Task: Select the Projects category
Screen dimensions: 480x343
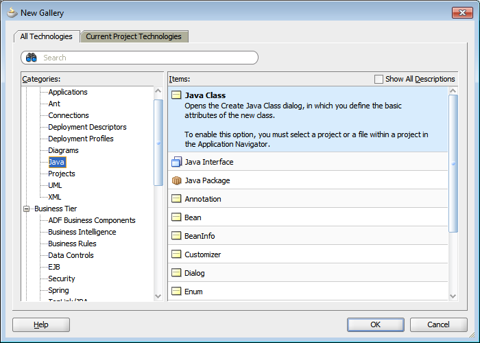Action: (x=62, y=174)
